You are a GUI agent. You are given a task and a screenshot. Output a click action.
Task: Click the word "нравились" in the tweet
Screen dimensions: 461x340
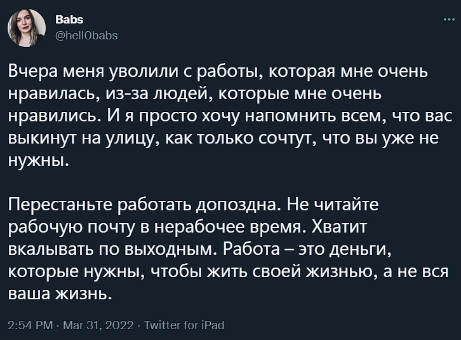click(51, 116)
